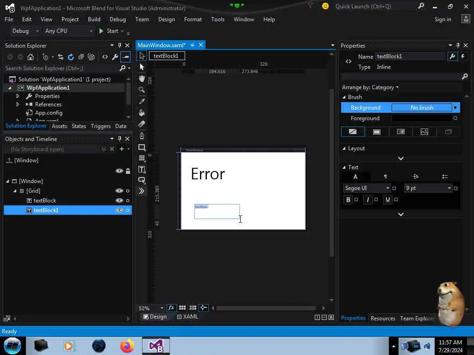The height and width of the screenshot is (355, 474).
Task: Toggle visibility eye of Grid layer
Action: point(119,191)
